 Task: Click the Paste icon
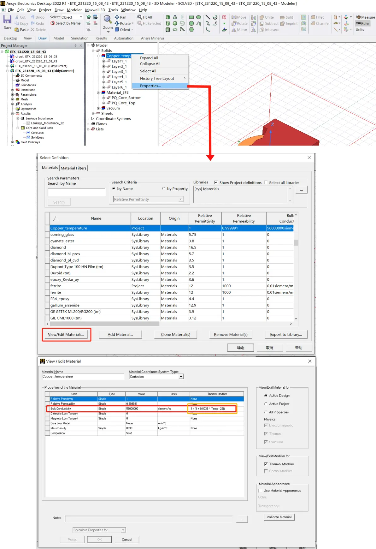pyautogui.click(x=17, y=30)
